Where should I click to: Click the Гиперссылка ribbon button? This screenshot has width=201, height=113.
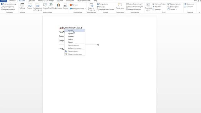point(103,4)
